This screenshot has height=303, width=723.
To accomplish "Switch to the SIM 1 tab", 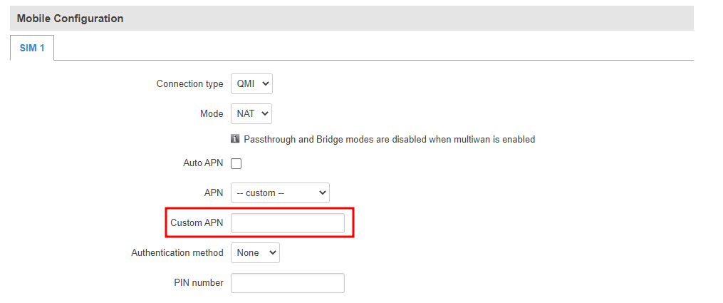I will tap(32, 48).
